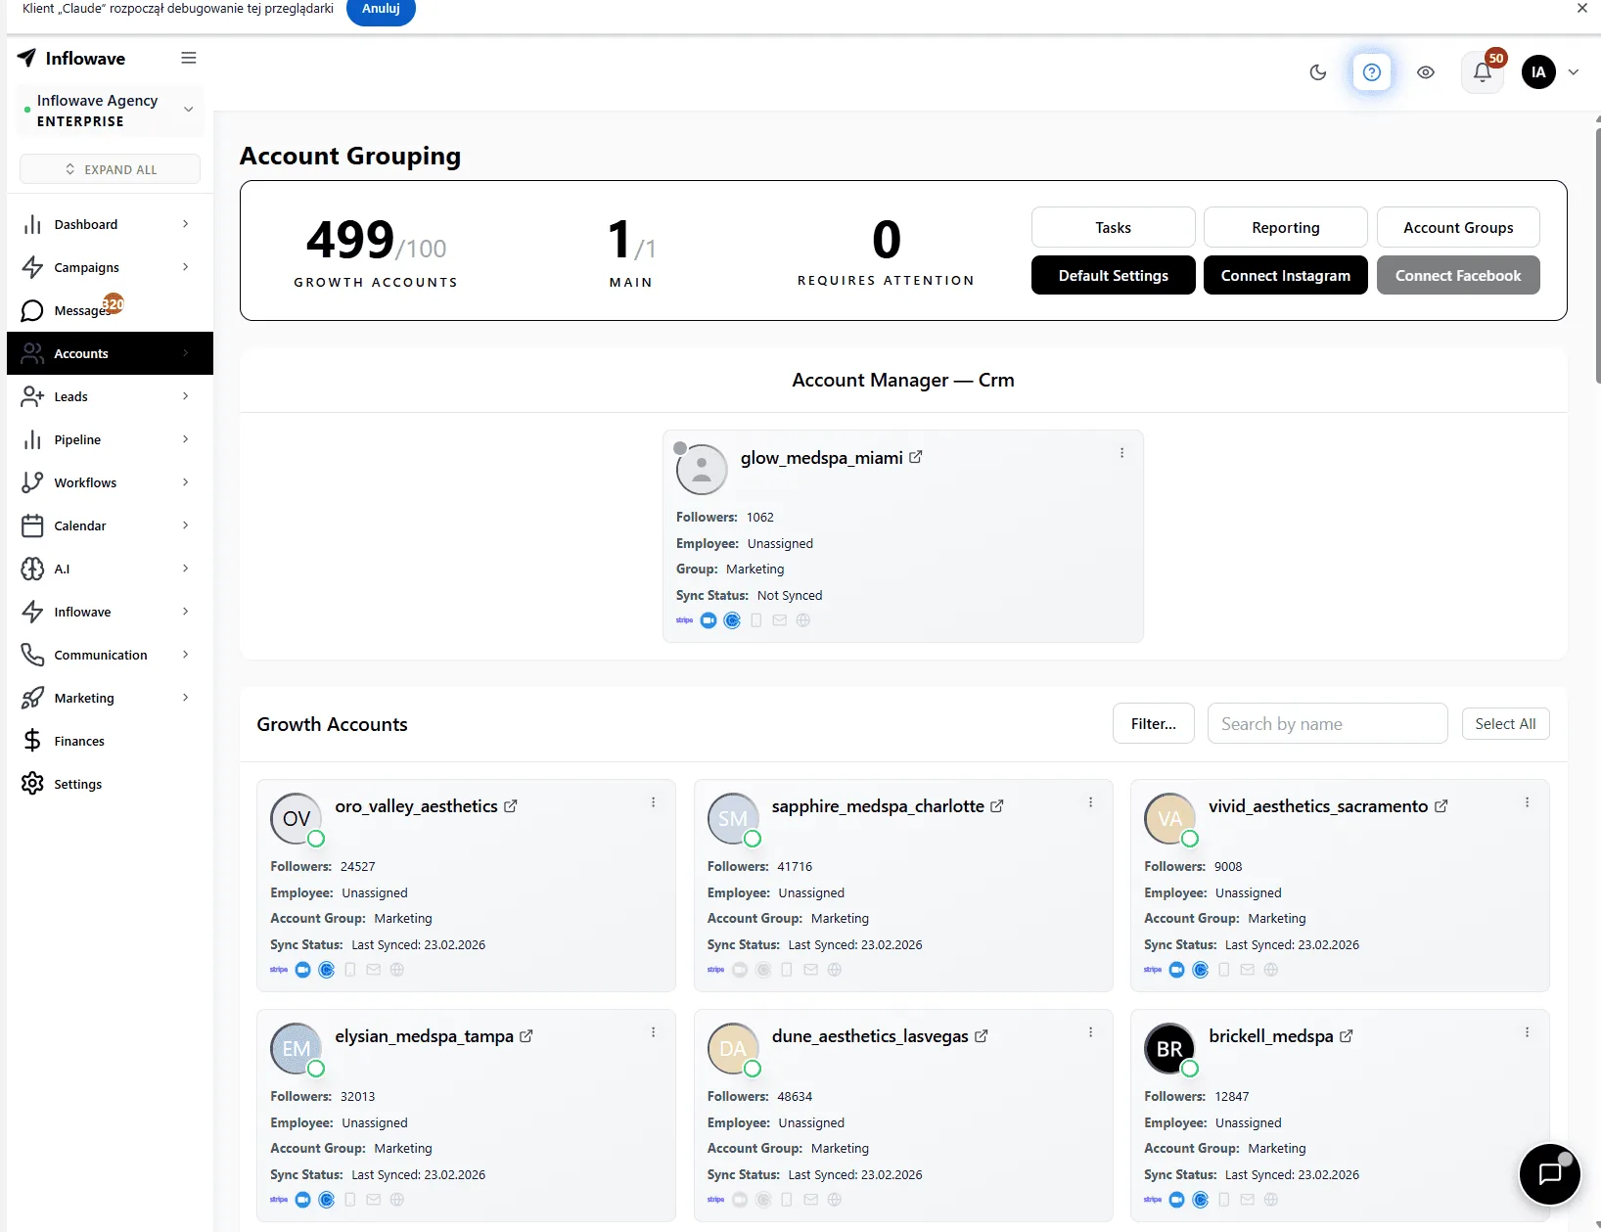Click the Calendar icon in sidebar
The width and height of the screenshot is (1601, 1232).
coord(32,525)
